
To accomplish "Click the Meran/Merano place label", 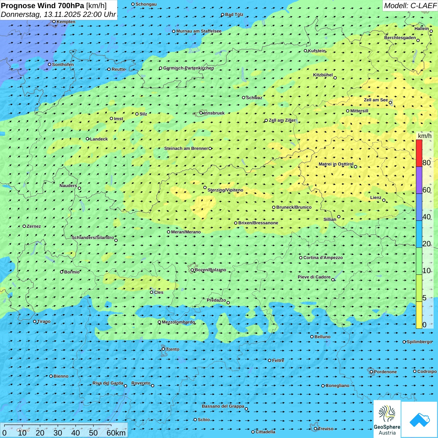I will click(x=186, y=232).
